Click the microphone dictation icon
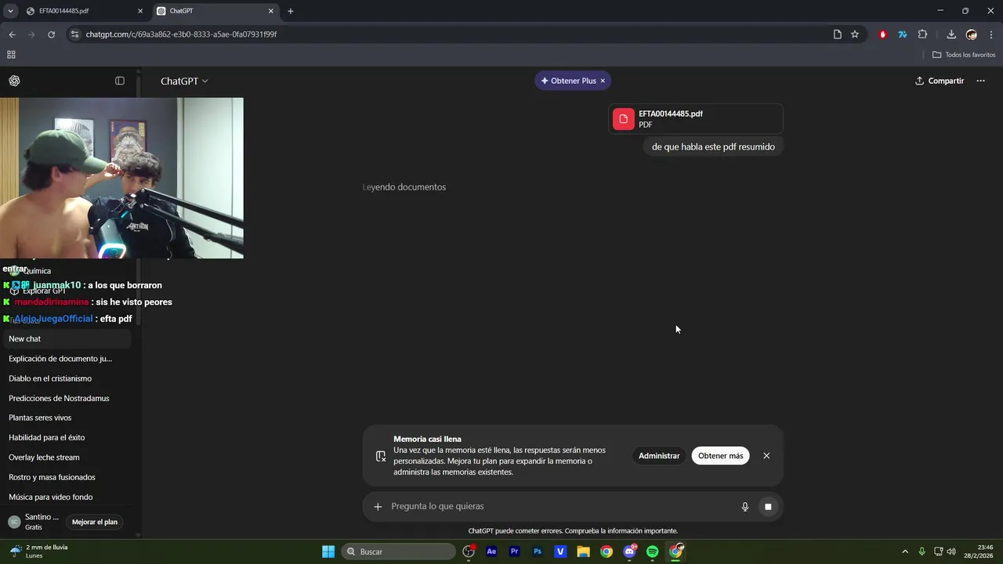The height and width of the screenshot is (564, 1003). pyautogui.click(x=745, y=507)
